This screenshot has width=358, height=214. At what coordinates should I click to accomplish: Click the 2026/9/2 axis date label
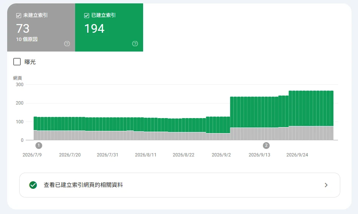click(x=221, y=155)
